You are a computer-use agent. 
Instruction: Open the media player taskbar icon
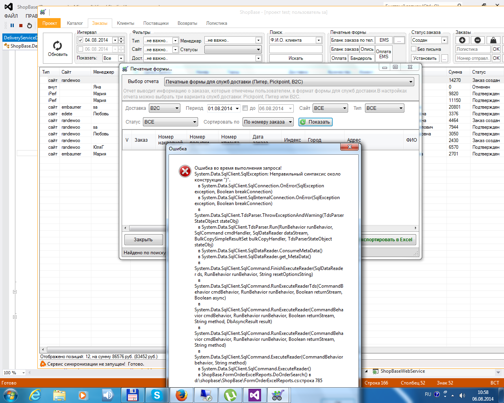click(x=83, y=395)
